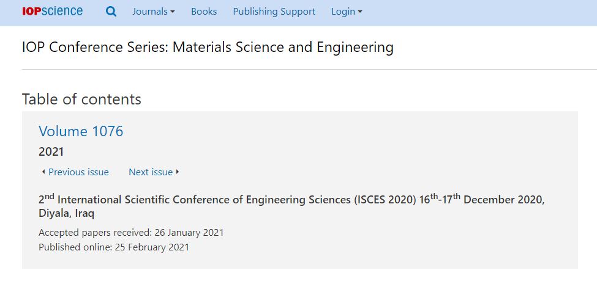The width and height of the screenshot is (597, 284).
Task: Go to the Previous issue
Action: pyautogui.click(x=78, y=172)
